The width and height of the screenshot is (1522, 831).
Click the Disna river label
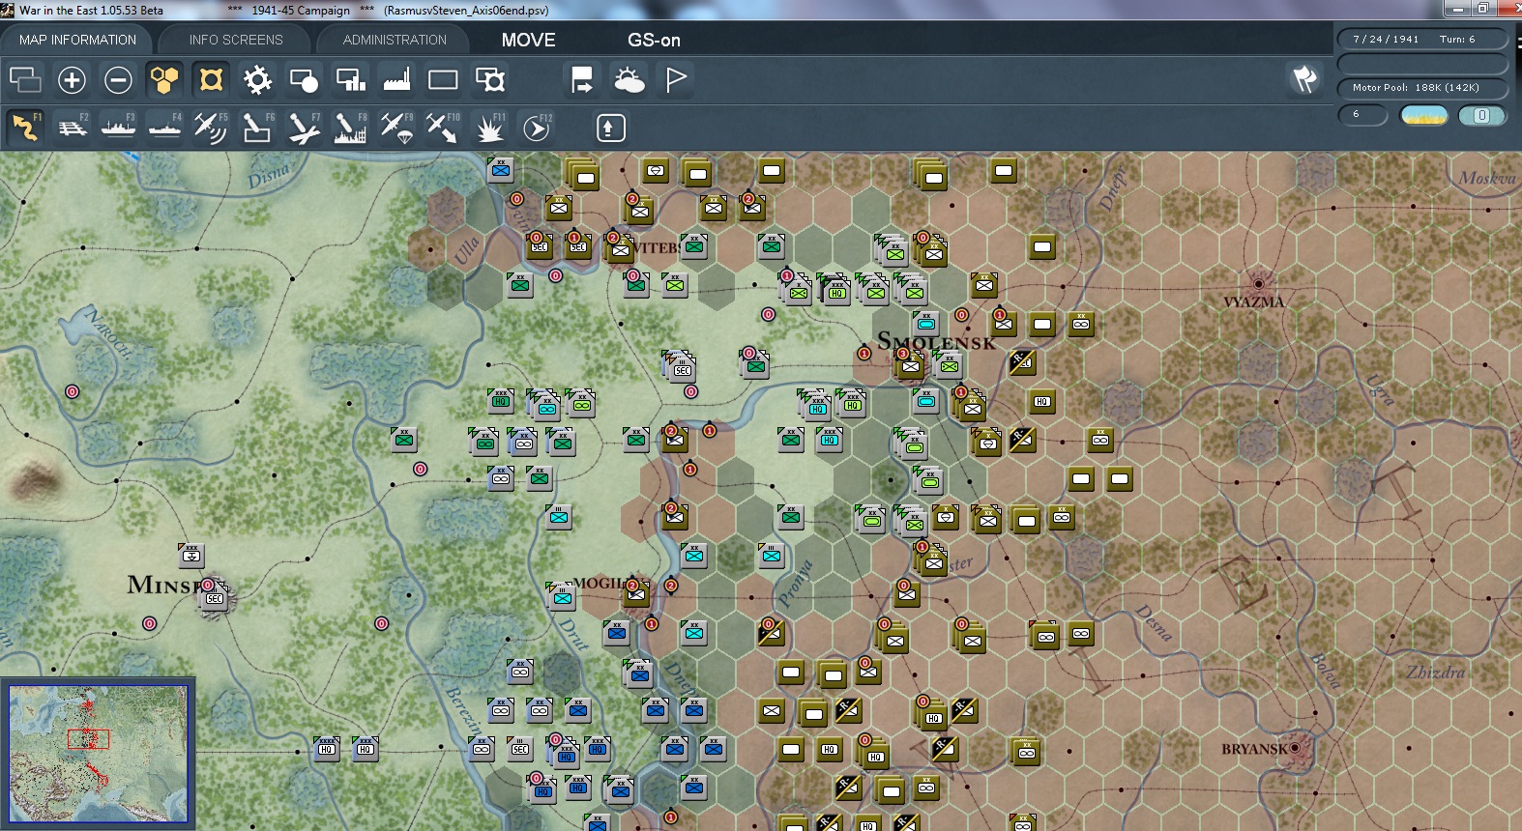(269, 174)
